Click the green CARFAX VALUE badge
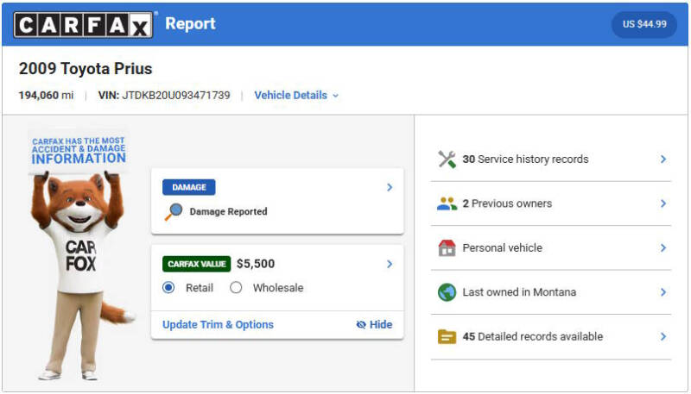Image resolution: width=691 pixels, height=394 pixels. coord(197,264)
